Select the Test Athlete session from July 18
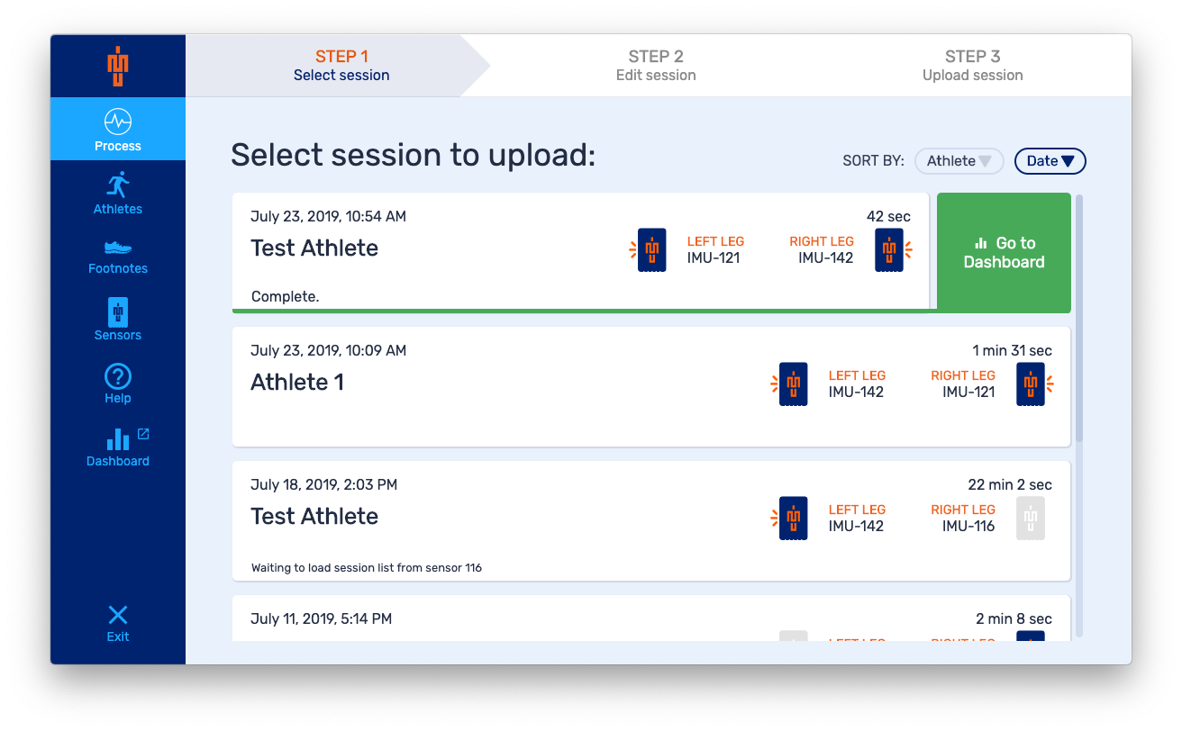 [x=651, y=520]
